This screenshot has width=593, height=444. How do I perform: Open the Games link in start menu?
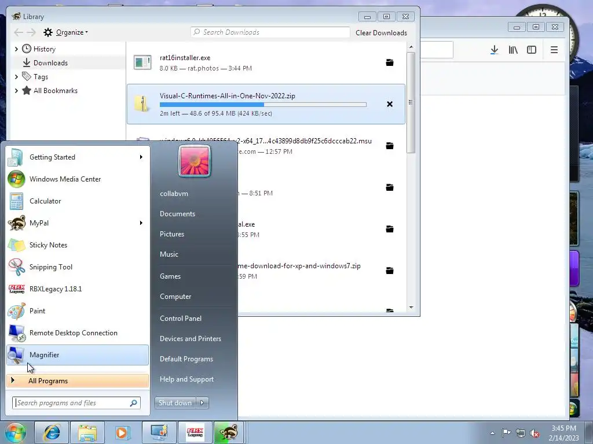170,276
